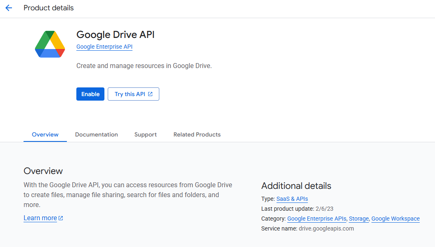
Task: Select the service name drive.googleapis.com
Action: click(326, 228)
